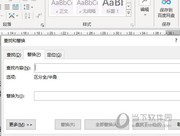
Task: Click the 更多(M) >> button
Action: (21, 125)
